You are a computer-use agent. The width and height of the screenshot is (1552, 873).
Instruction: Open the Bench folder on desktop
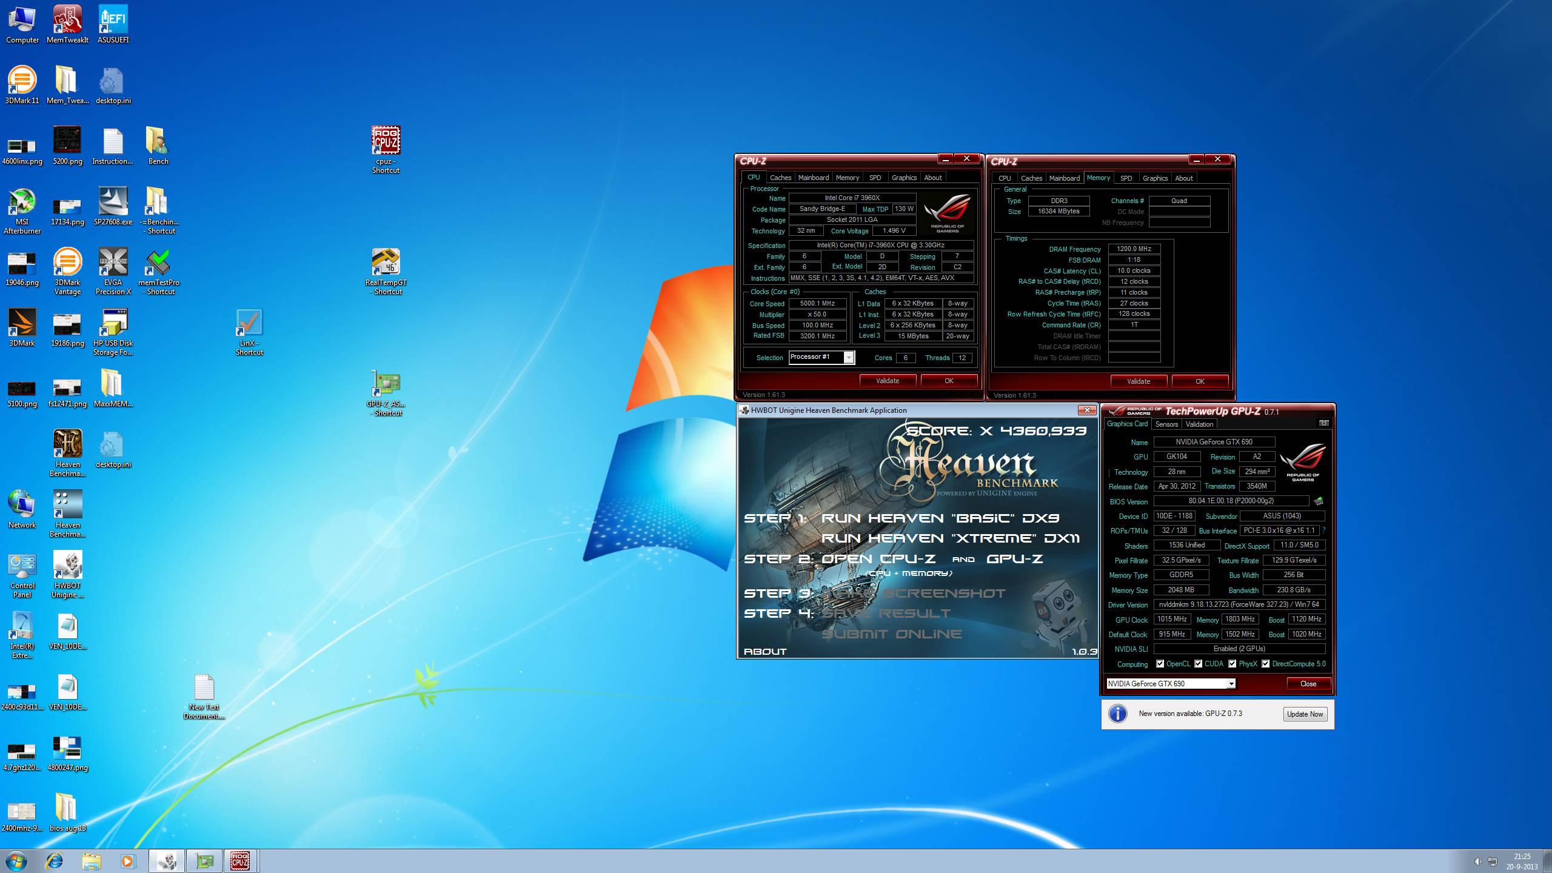pos(158,145)
